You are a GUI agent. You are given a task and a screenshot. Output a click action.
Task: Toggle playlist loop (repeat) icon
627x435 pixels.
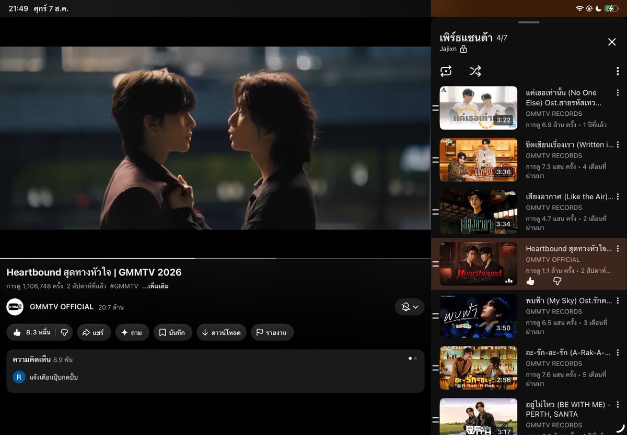pyautogui.click(x=446, y=71)
